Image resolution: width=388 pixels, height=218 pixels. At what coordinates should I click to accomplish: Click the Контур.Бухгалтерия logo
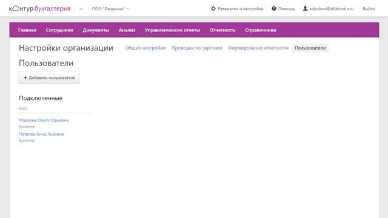(40, 8)
